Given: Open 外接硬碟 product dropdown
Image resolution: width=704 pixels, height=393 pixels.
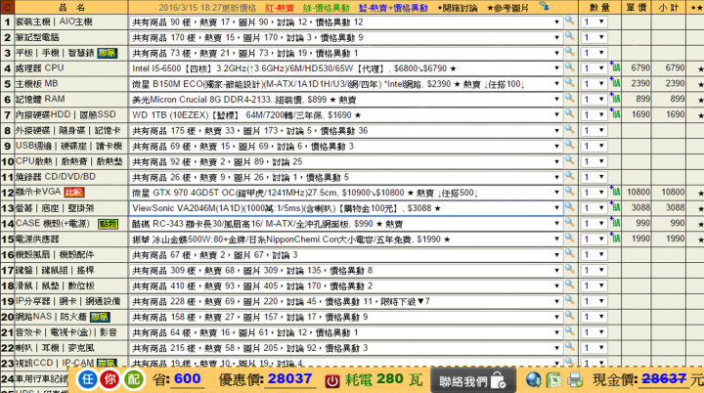Looking at the screenshot, I should coord(346,131).
